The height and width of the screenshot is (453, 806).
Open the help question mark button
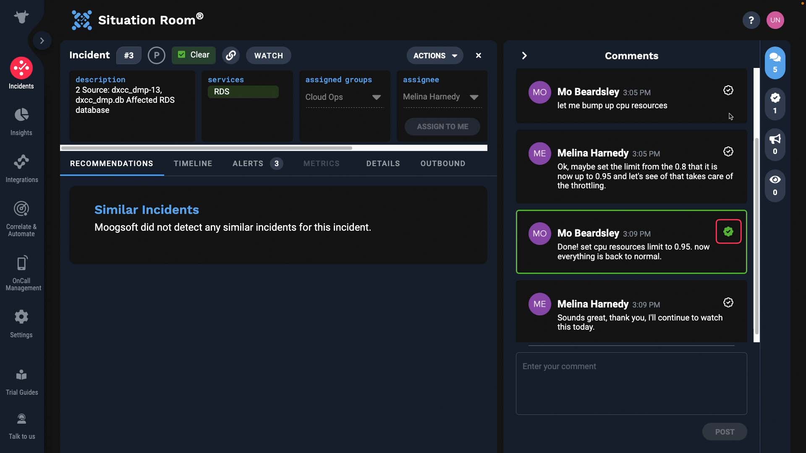click(751, 20)
